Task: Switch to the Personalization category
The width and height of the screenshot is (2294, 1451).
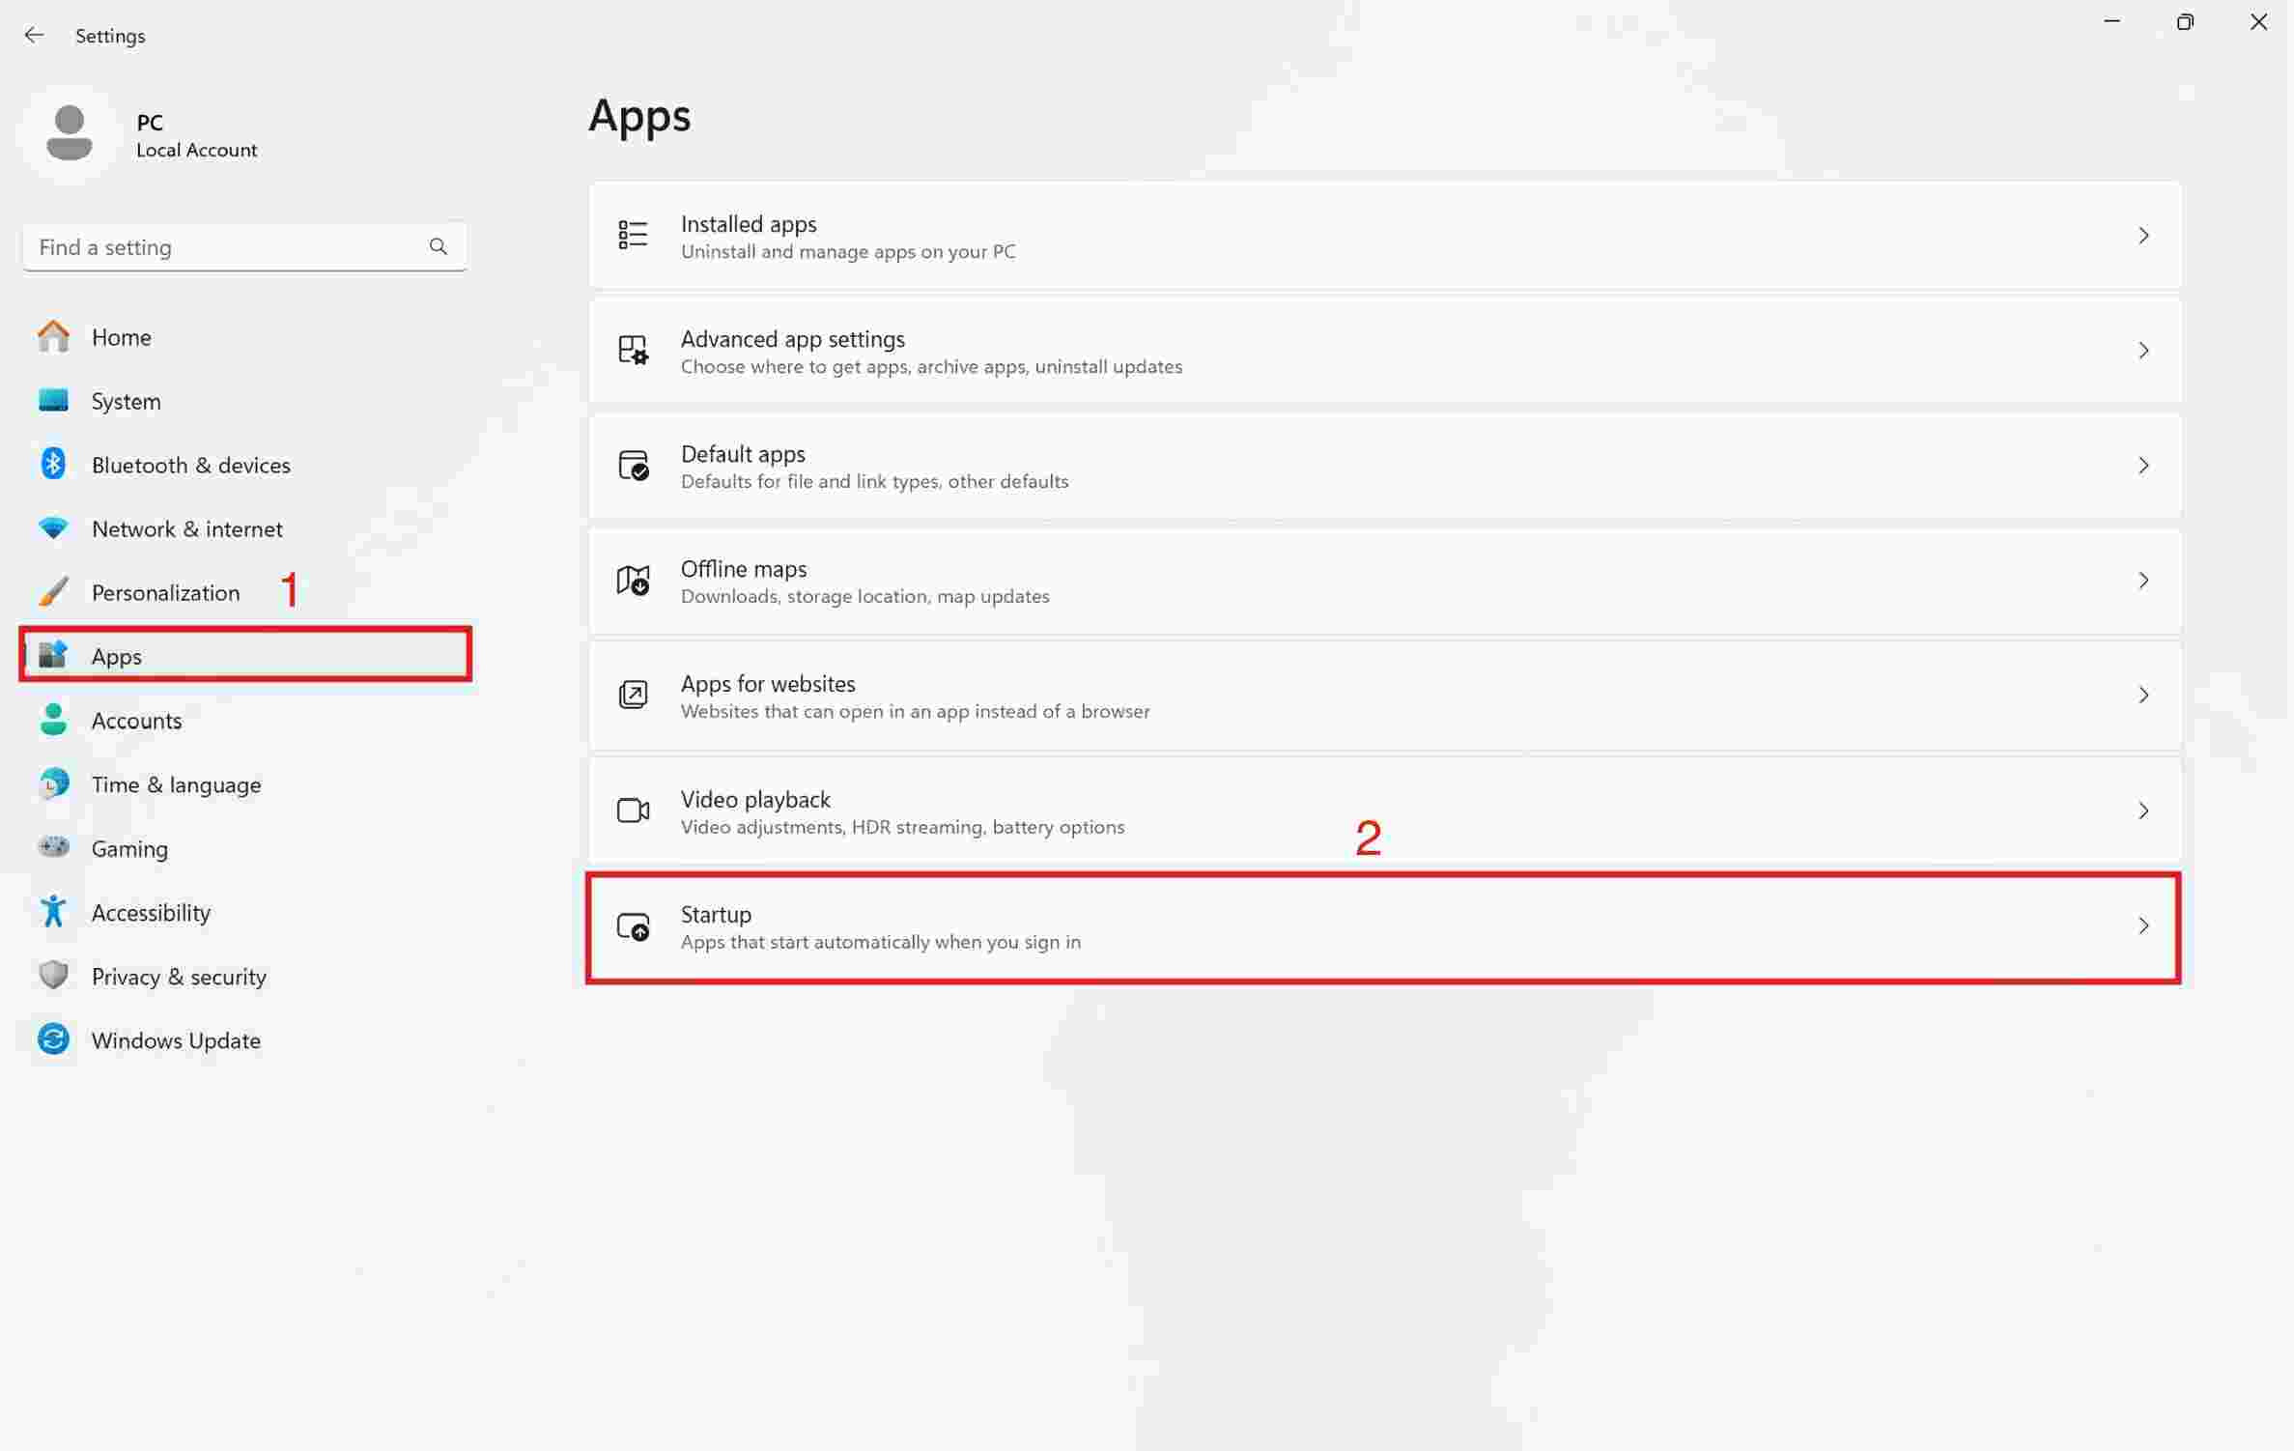Action: (165, 592)
